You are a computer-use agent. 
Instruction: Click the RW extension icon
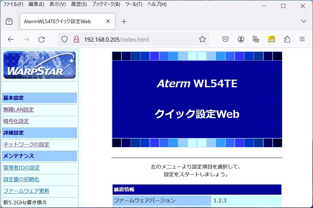[x=256, y=39]
